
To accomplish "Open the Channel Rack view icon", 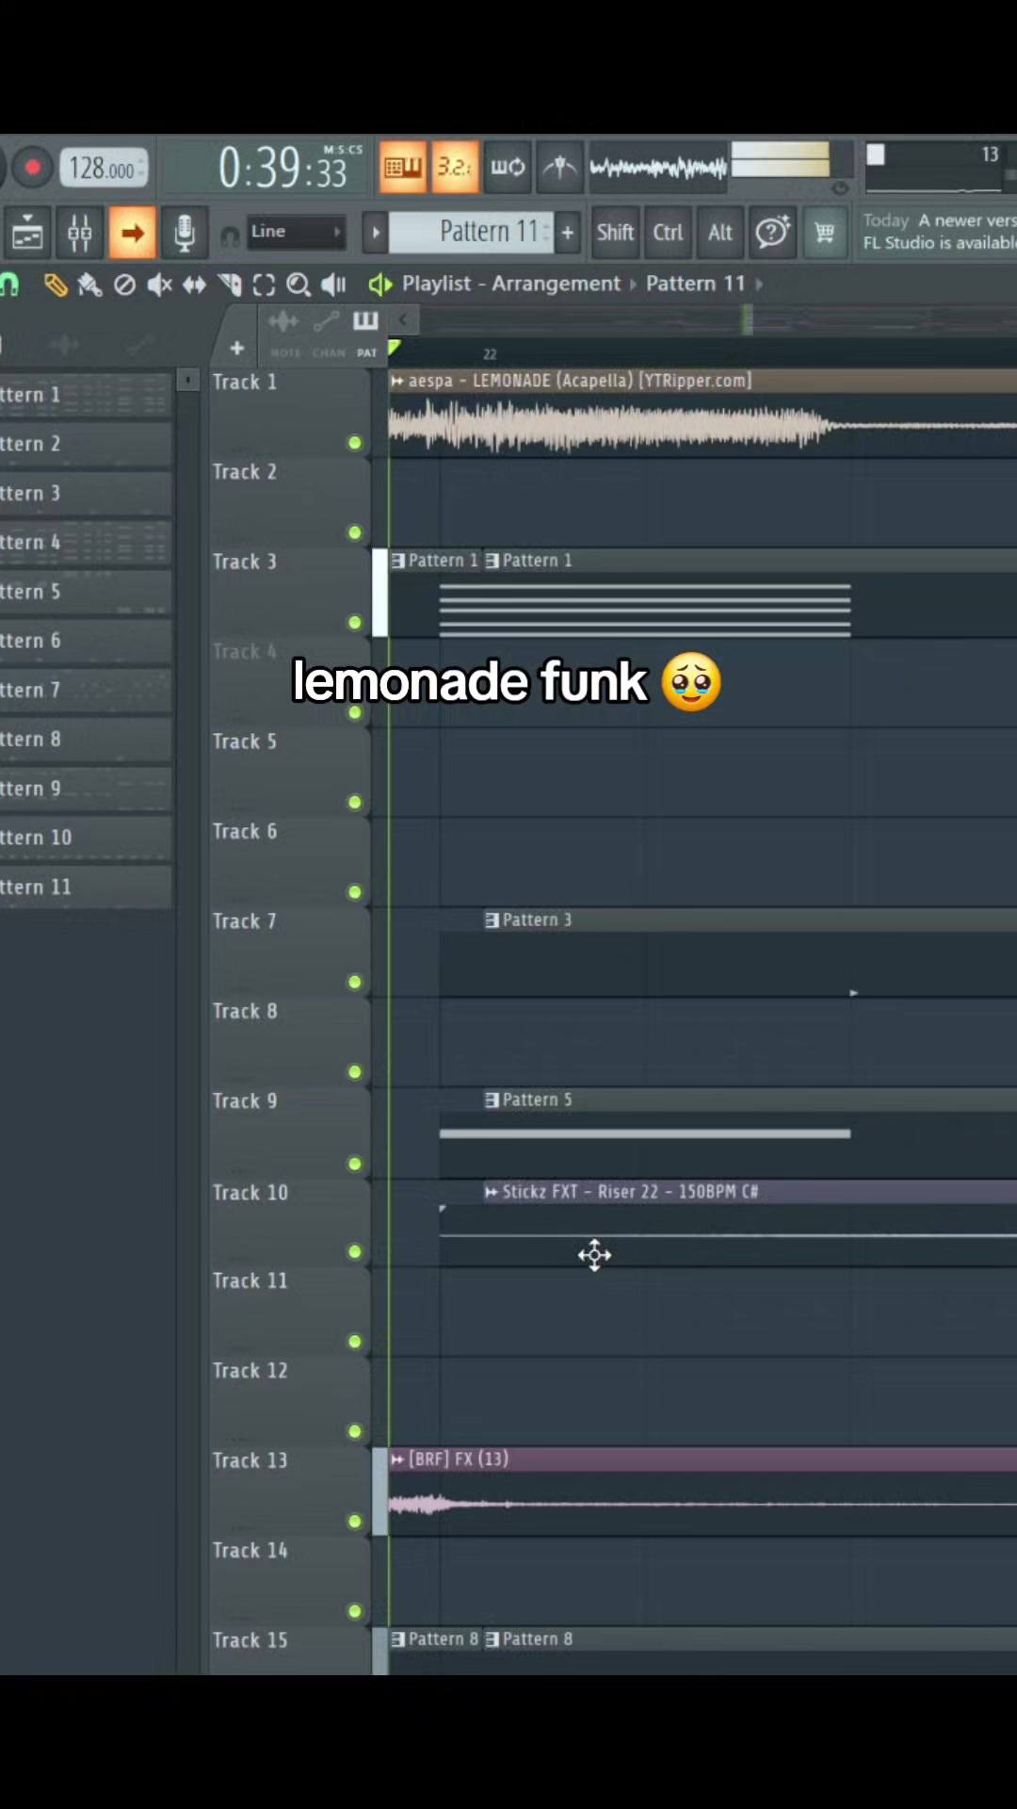I will pyautogui.click(x=26, y=233).
